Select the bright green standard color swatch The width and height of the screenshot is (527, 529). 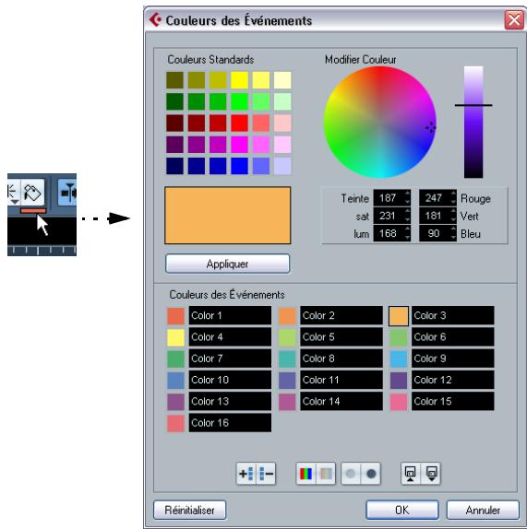[x=239, y=101]
